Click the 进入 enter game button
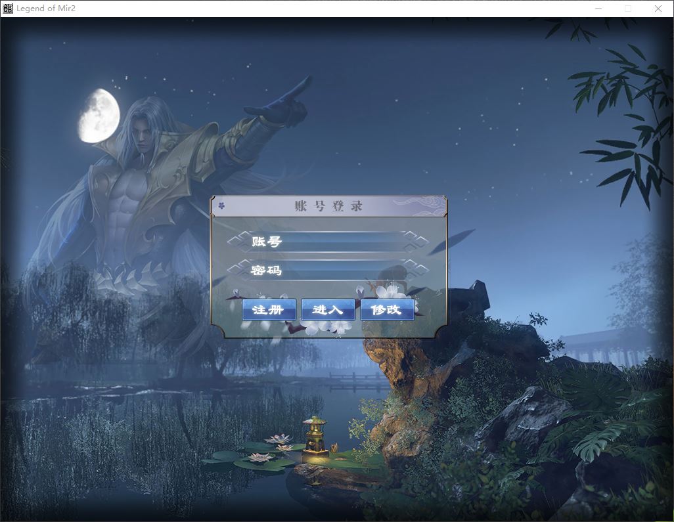 [x=328, y=310]
